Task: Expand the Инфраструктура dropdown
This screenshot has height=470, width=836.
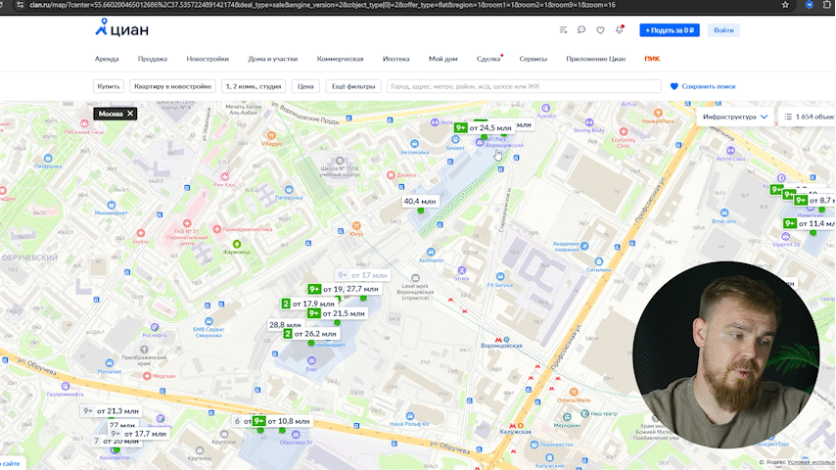Action: coord(735,117)
